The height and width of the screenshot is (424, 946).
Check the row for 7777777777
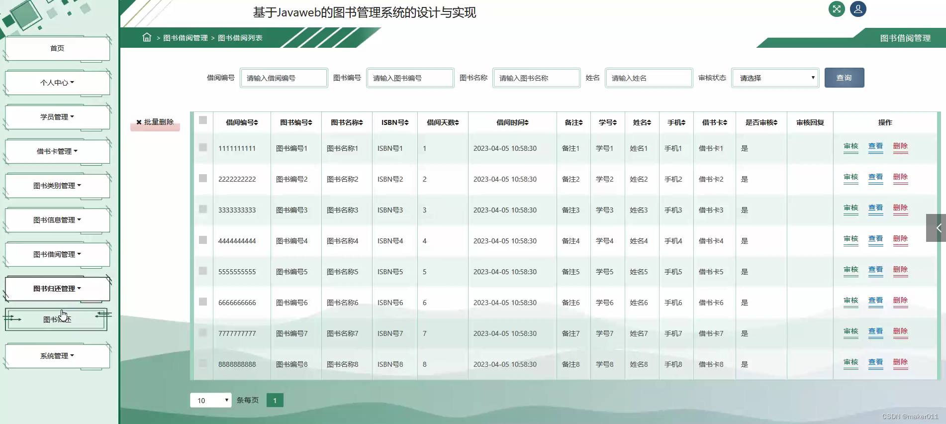point(203,332)
